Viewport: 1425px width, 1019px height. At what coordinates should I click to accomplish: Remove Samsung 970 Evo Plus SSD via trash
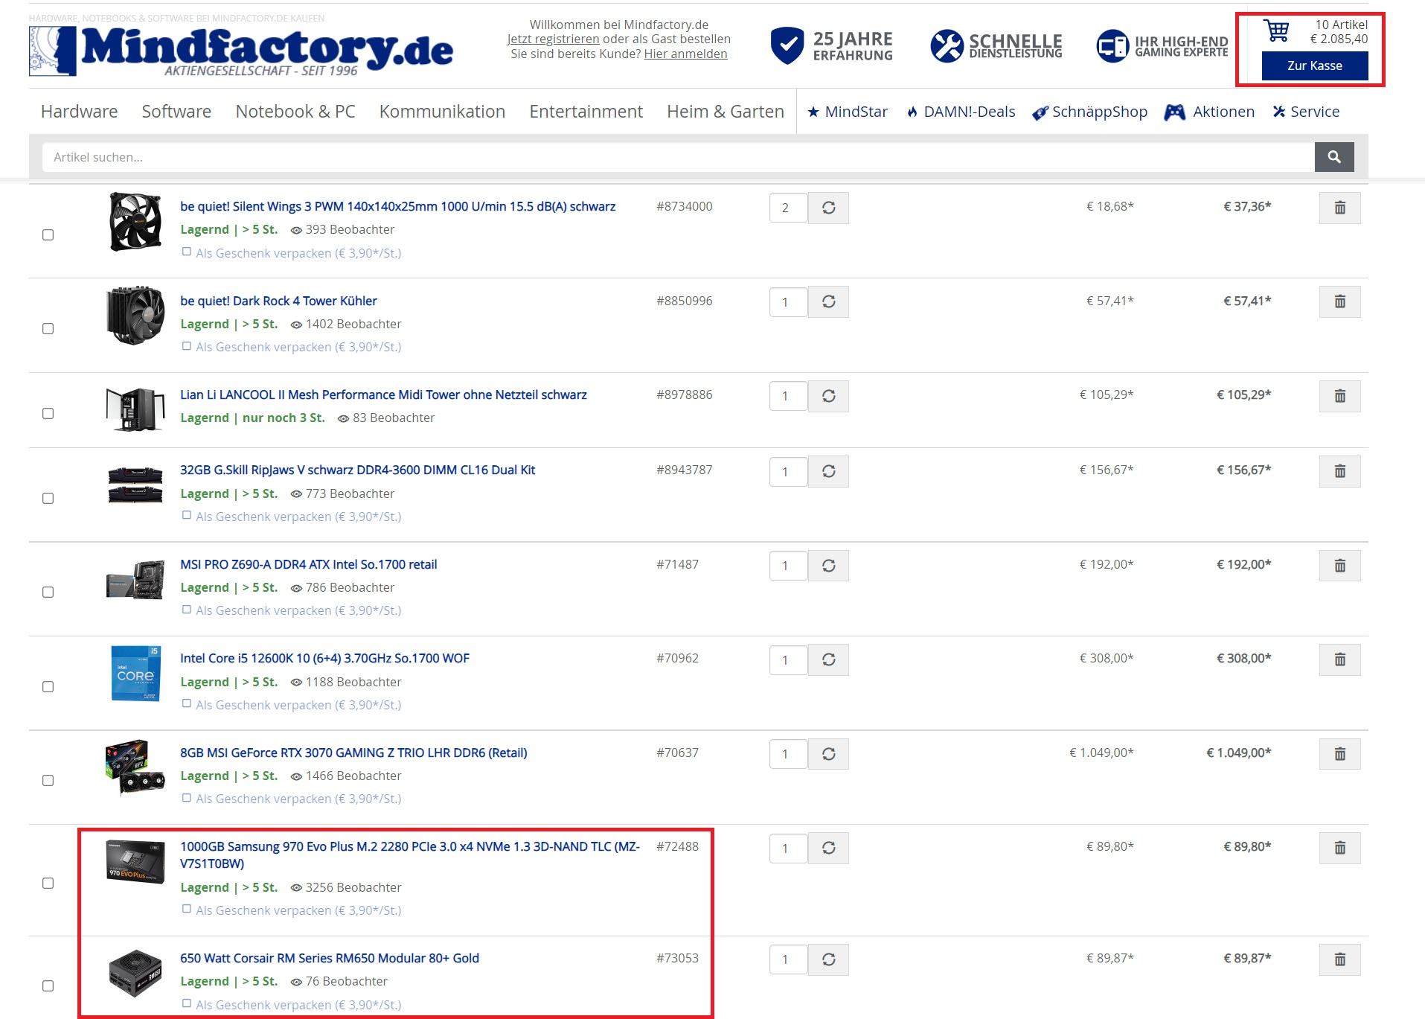(1339, 848)
